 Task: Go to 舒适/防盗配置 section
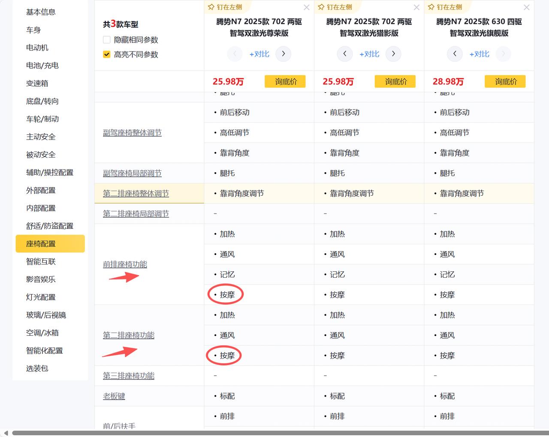(x=50, y=226)
